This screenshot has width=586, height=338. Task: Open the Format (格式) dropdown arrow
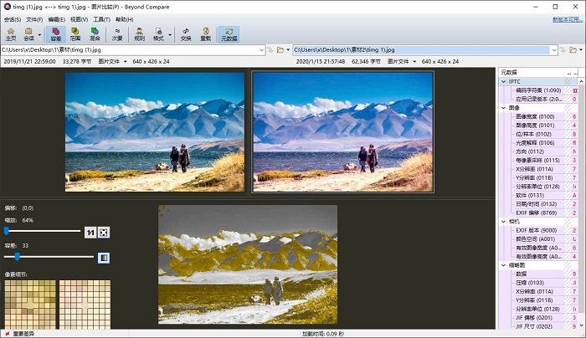pos(170,36)
